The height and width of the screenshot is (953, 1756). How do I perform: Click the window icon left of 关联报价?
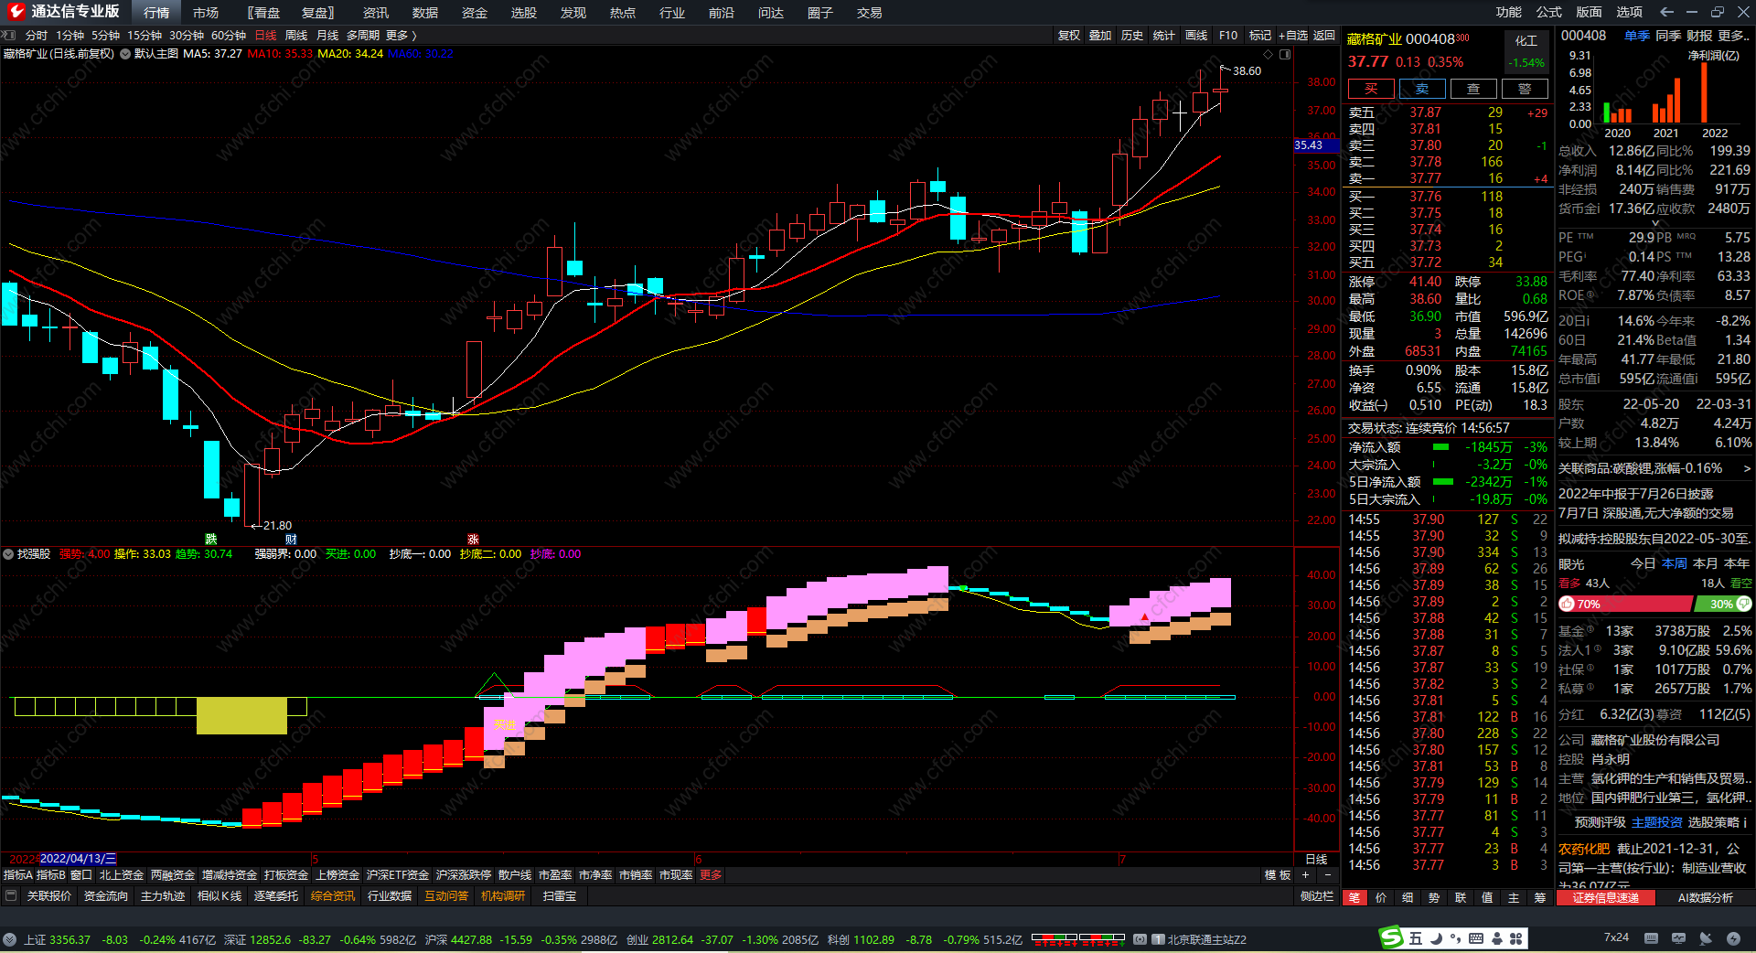(11, 896)
